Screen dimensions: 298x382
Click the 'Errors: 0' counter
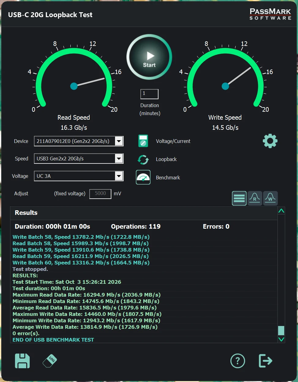coord(216,227)
